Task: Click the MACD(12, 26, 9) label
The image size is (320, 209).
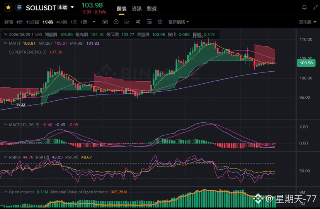Action: click(24, 125)
